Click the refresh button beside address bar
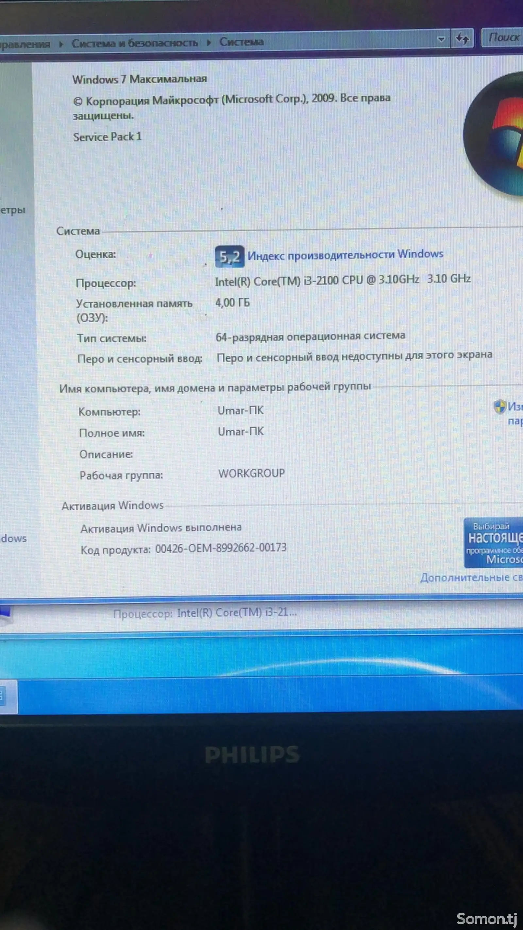Viewport: 523px width, 930px height. pyautogui.click(x=462, y=38)
